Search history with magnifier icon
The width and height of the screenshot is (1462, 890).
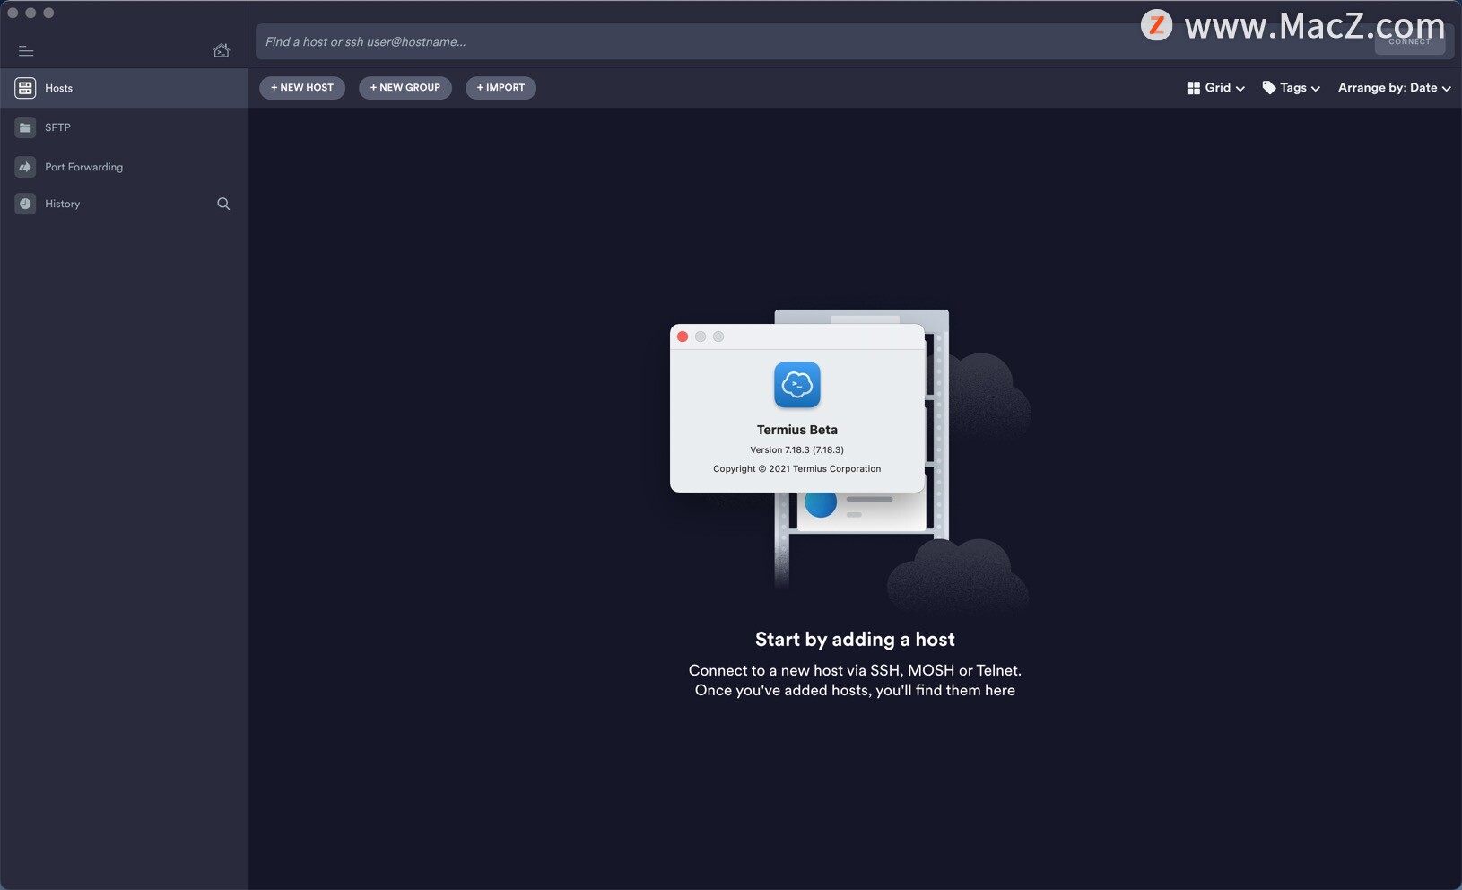coord(223,204)
